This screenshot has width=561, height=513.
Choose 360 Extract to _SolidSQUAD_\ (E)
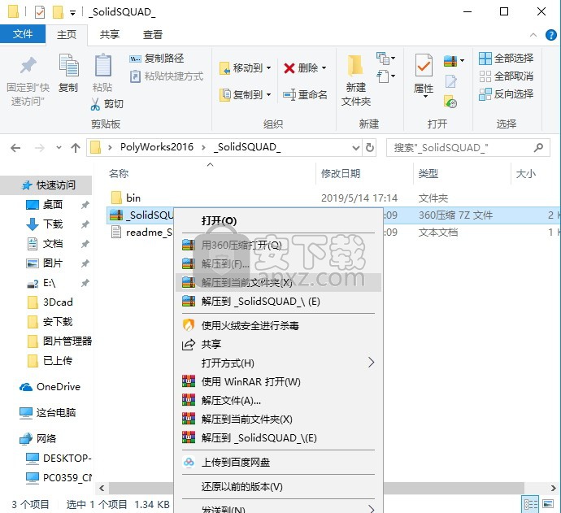(x=278, y=302)
